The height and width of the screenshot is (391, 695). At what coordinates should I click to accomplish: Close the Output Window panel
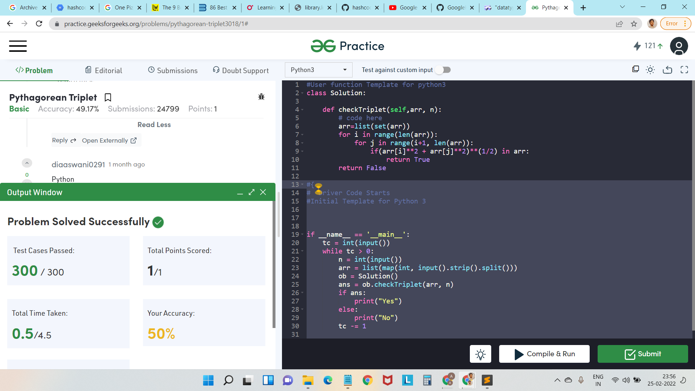click(263, 192)
